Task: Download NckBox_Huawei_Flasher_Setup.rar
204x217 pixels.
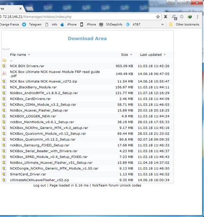Action: pos(39,110)
